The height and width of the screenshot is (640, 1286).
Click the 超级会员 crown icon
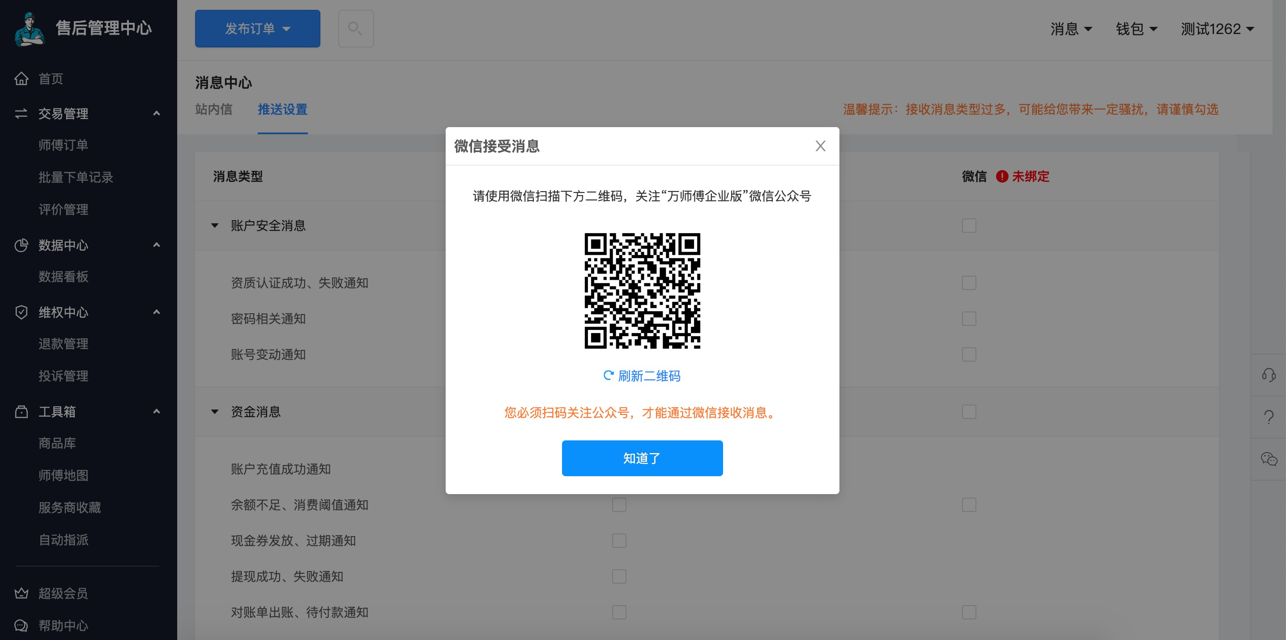point(21,593)
